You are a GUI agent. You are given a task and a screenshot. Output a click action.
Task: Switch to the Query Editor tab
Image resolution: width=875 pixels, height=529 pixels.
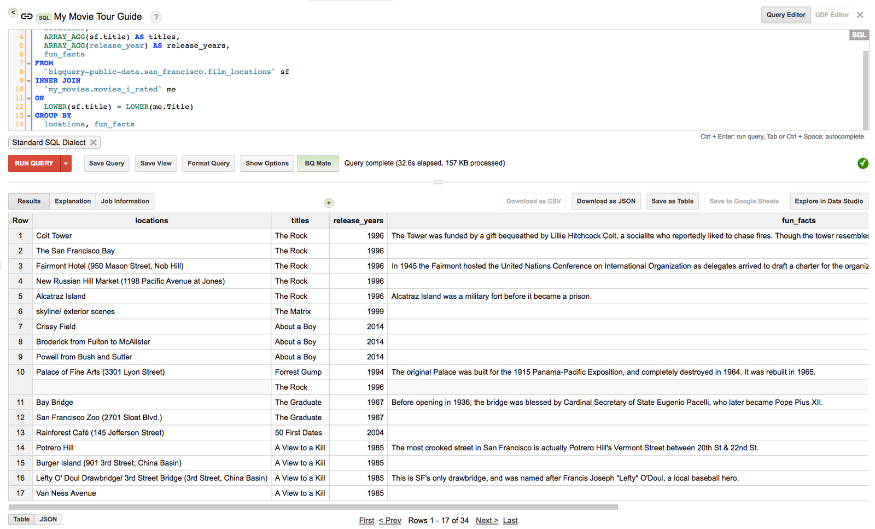click(786, 15)
